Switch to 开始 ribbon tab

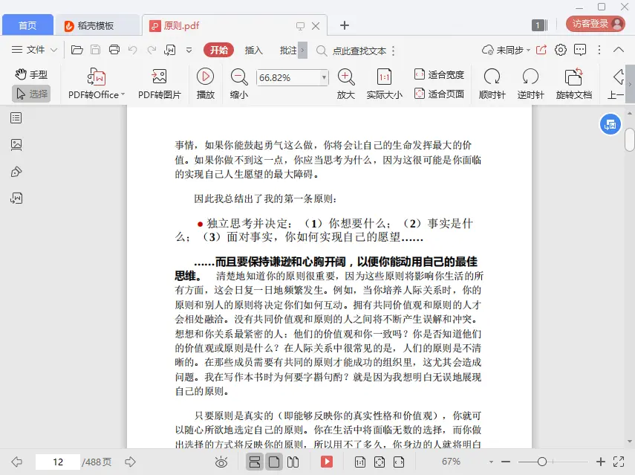click(x=218, y=50)
